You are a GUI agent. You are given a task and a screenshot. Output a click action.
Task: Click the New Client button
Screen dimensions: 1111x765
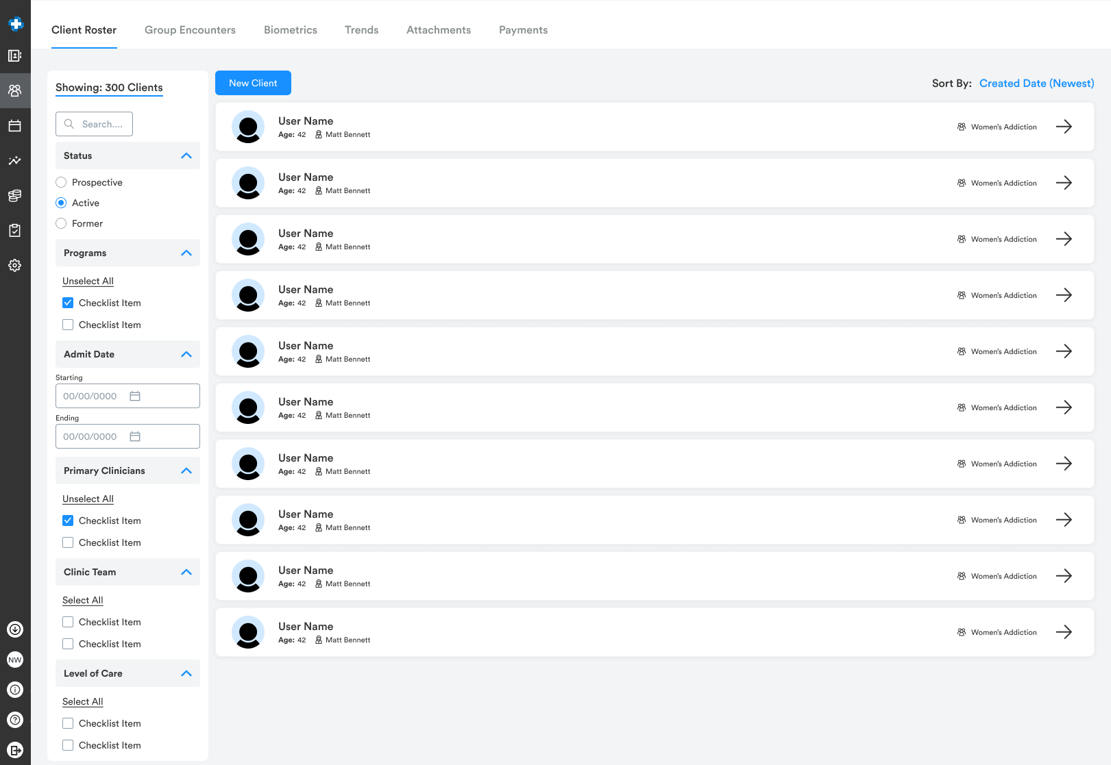click(x=253, y=83)
